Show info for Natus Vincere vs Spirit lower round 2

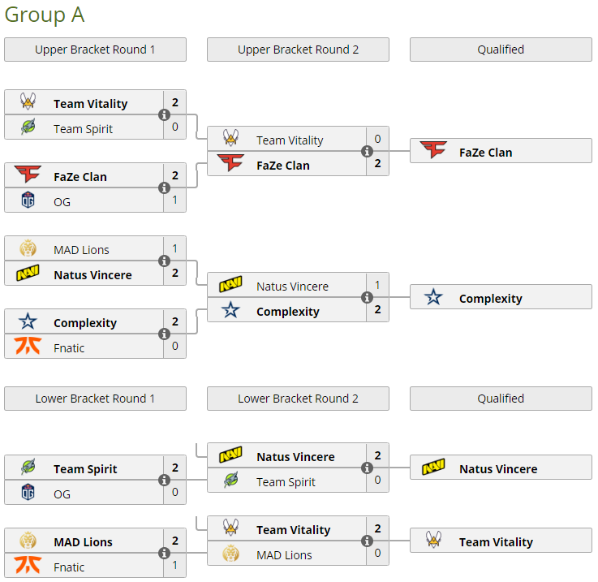pyautogui.click(x=367, y=468)
